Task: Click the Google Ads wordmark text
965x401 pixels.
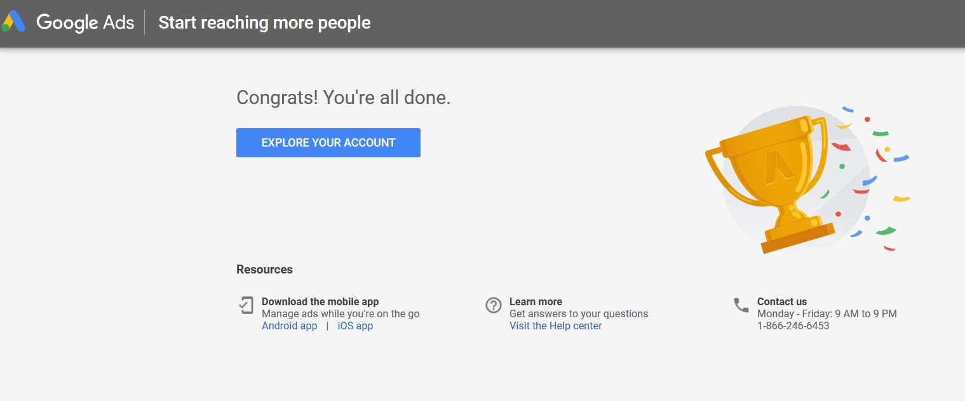Action: (85, 23)
